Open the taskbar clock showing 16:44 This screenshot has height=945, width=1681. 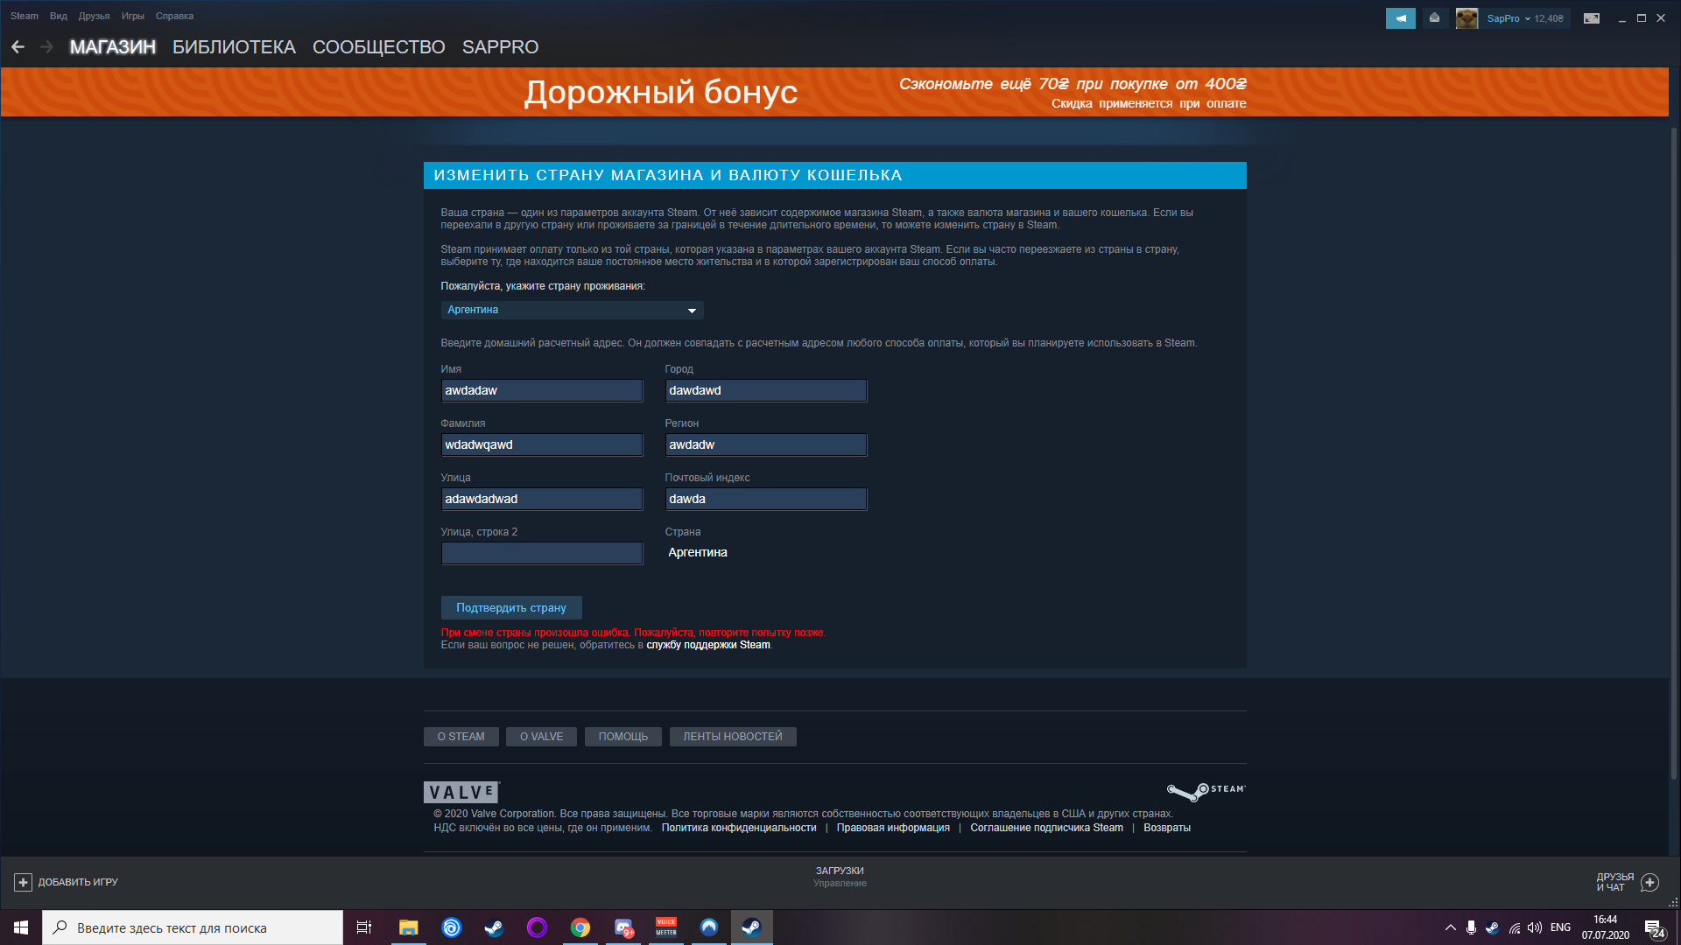click(x=1605, y=927)
